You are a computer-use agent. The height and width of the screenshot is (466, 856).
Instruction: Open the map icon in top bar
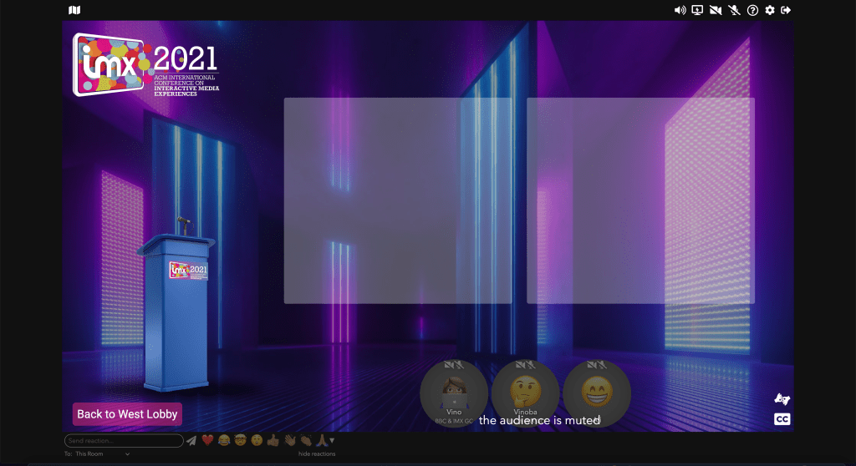pyautogui.click(x=74, y=10)
